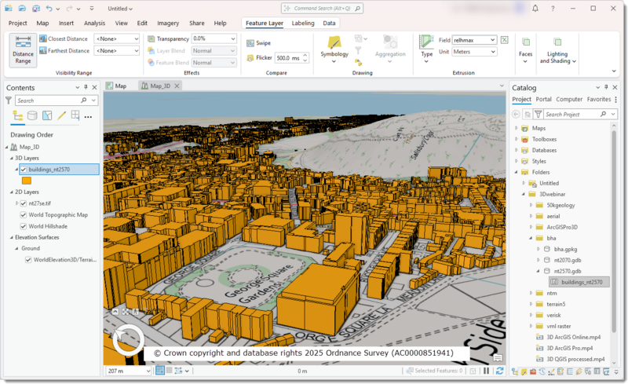Viewport: 628px width, 384px height.
Task: Switch to the Imagery ribbon tab
Action: (168, 24)
